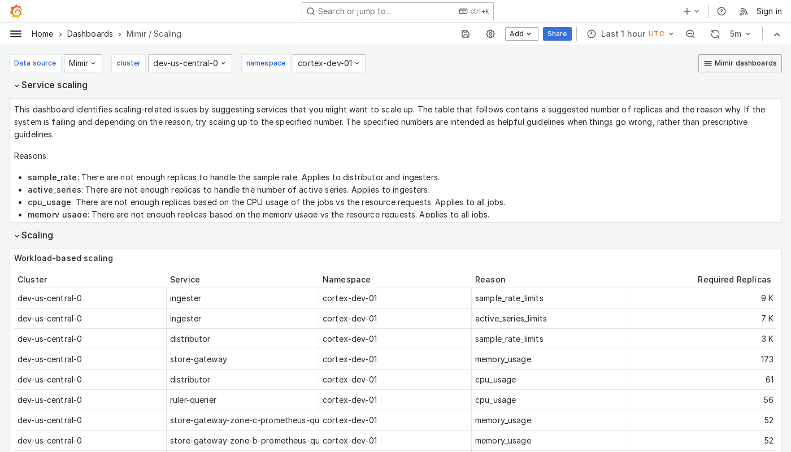This screenshot has height=452, width=791.
Task: Open the Mimir data source dropdown
Action: coord(83,63)
